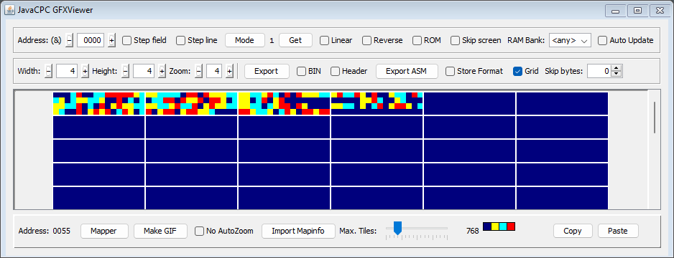Decrease the Width value
The height and width of the screenshot is (258, 674).
point(49,71)
